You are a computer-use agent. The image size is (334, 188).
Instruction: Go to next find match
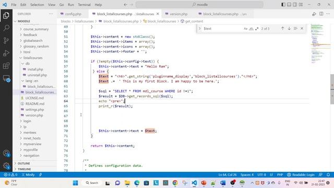(289, 28)
